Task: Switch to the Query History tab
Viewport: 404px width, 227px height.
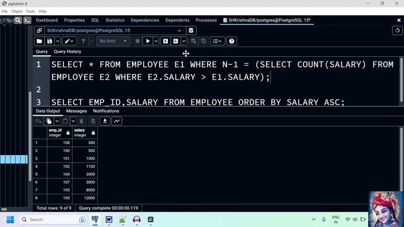Action: click(68, 52)
